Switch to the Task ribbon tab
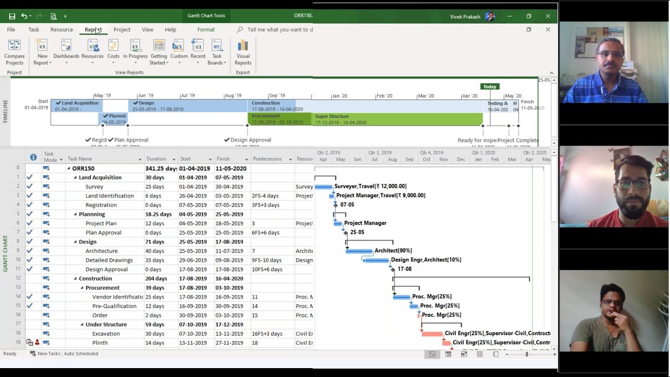The width and height of the screenshot is (670, 377). (x=33, y=30)
